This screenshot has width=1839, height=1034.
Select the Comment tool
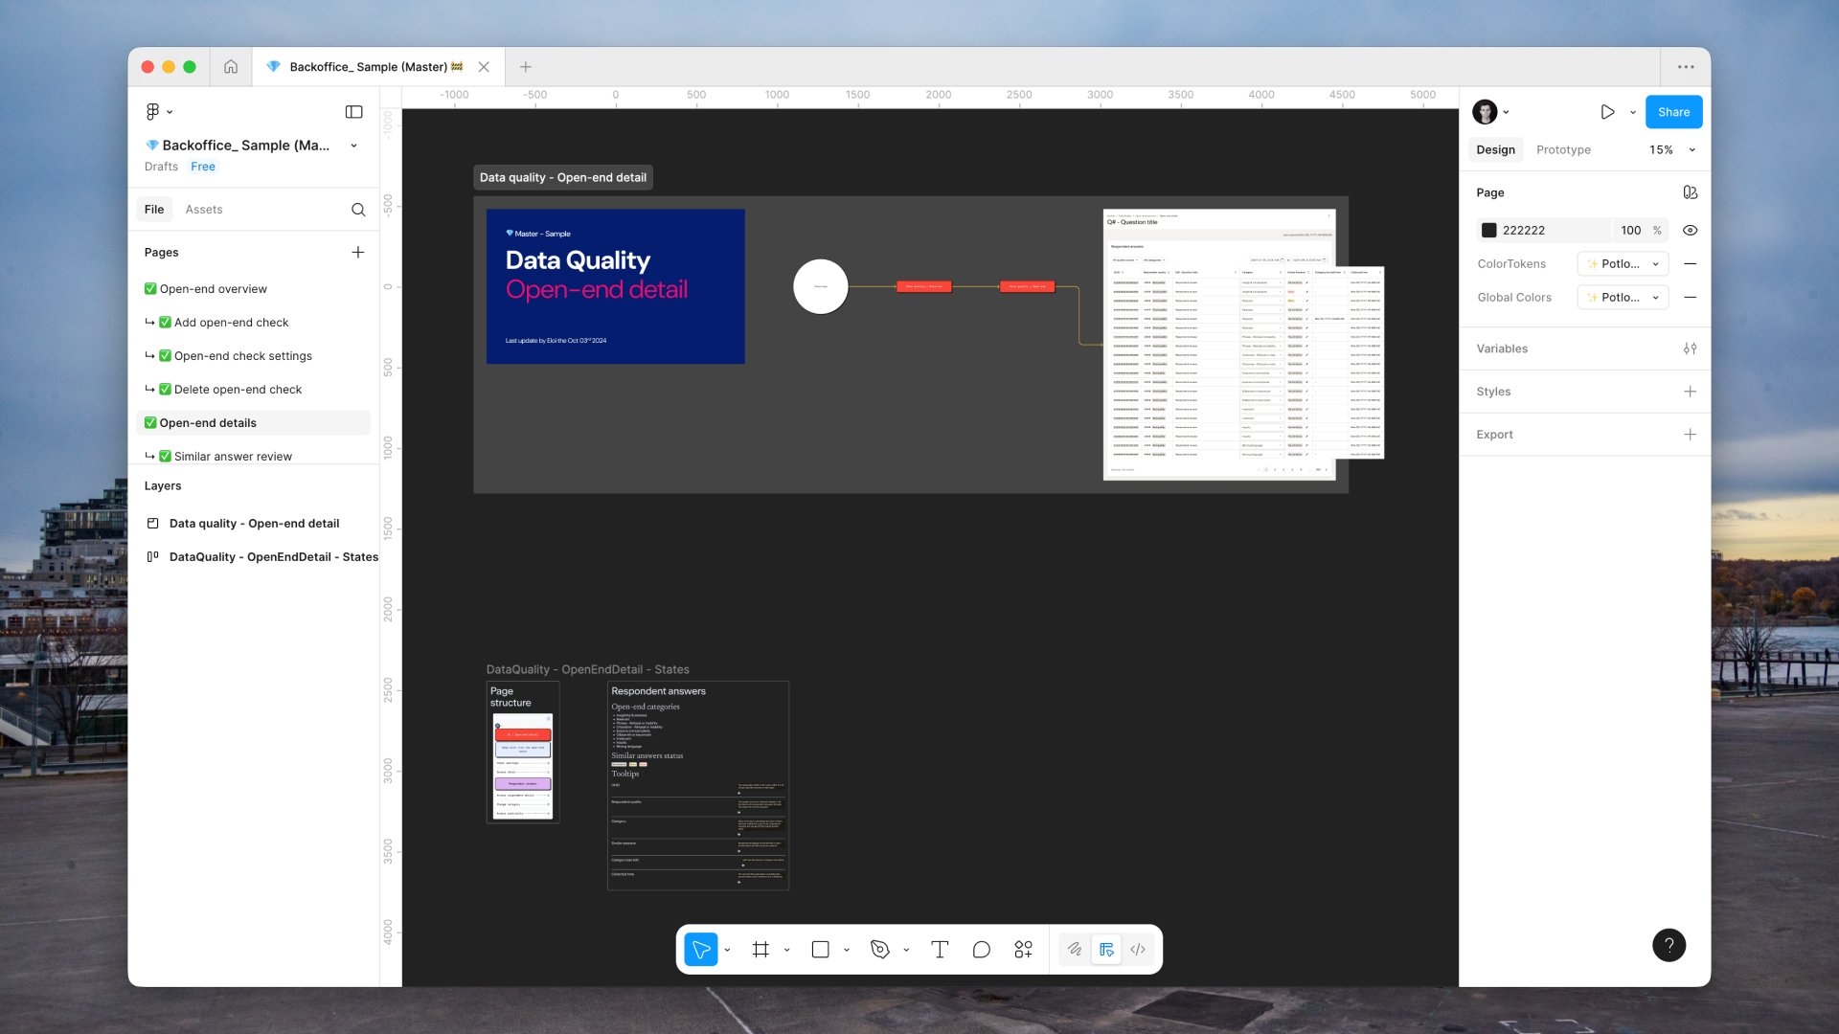pos(981,950)
